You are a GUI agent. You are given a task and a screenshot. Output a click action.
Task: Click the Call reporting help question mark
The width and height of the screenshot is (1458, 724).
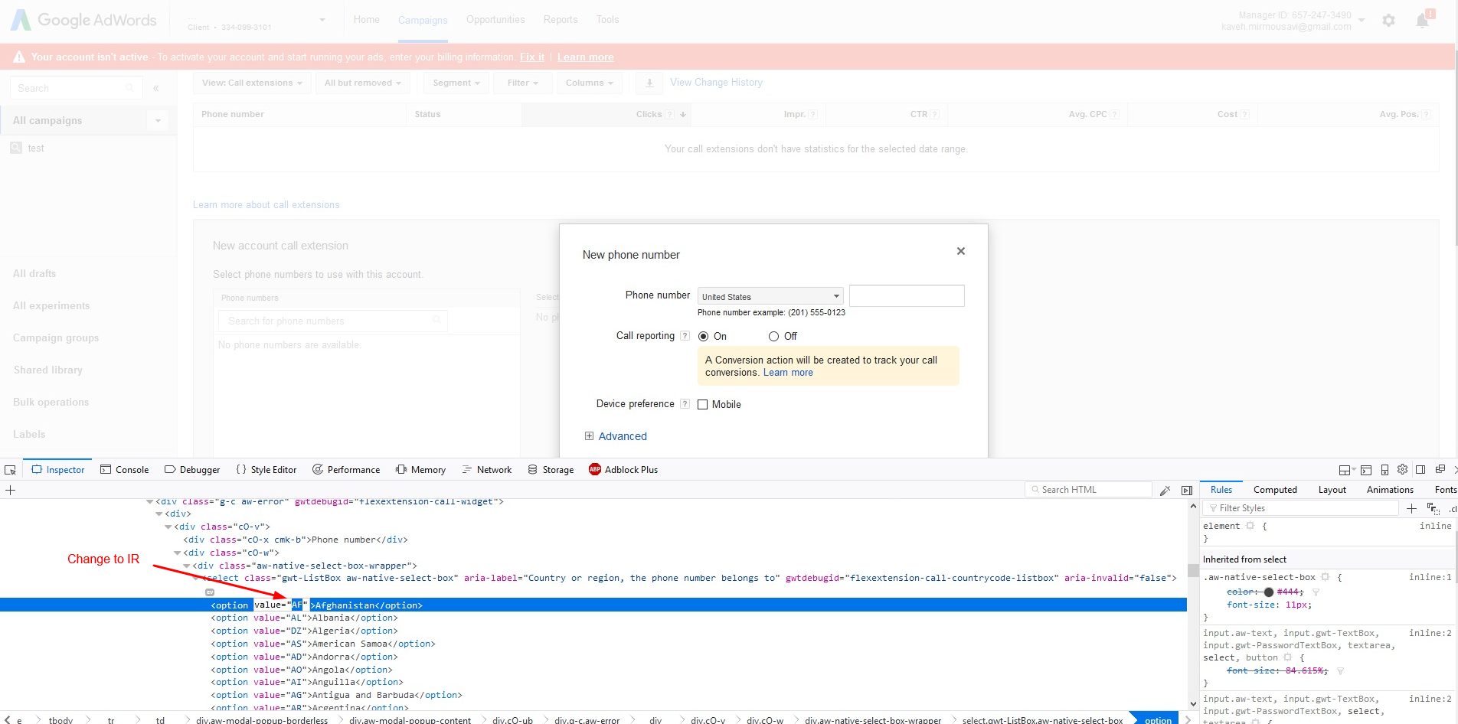pos(685,336)
